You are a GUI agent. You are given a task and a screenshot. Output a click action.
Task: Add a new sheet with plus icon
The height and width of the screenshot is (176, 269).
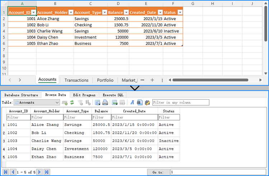point(152,80)
